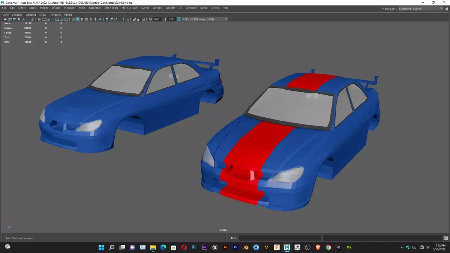This screenshot has width=450, height=253.
Task: Click the X-ray active components icon
Action: pyautogui.click(x=139, y=19)
